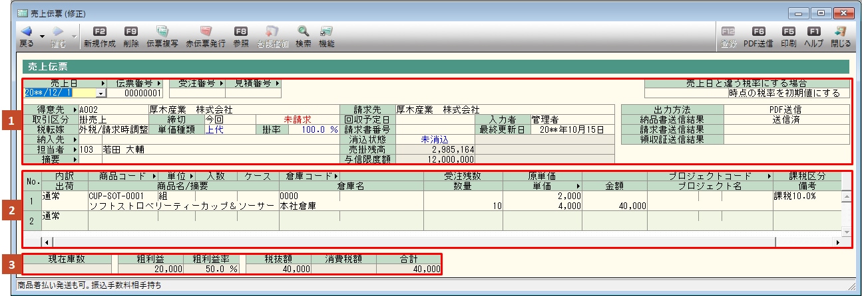Click the 伝票番号 header button

click(x=138, y=84)
